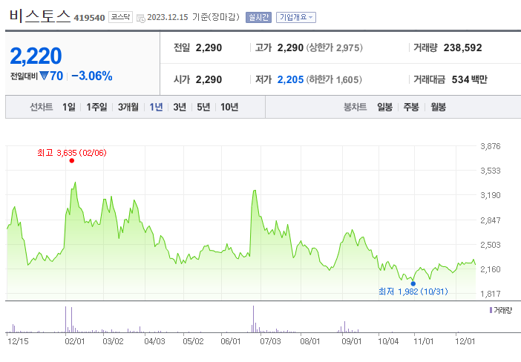The image size is (521, 362).
Task: Open the 주봉 candlestick chart
Action: click(411, 107)
